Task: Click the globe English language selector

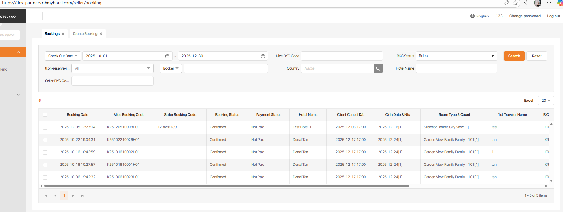Action: (x=479, y=16)
